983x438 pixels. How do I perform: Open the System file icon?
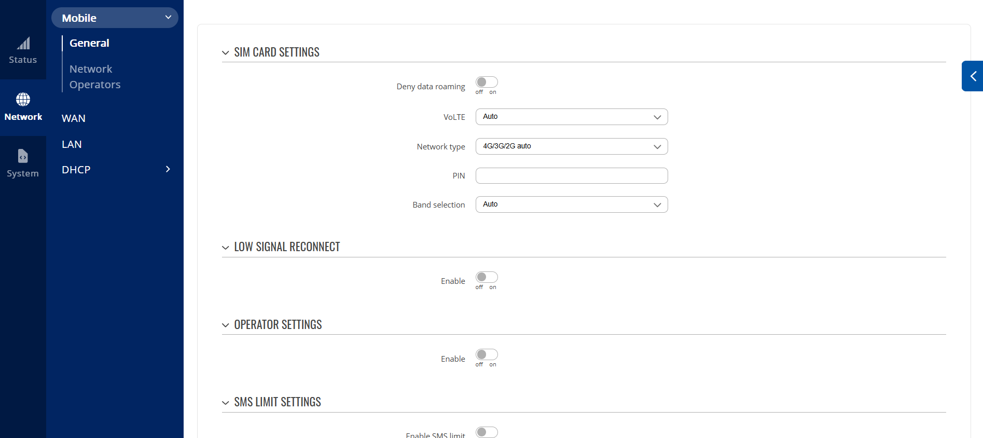23,156
